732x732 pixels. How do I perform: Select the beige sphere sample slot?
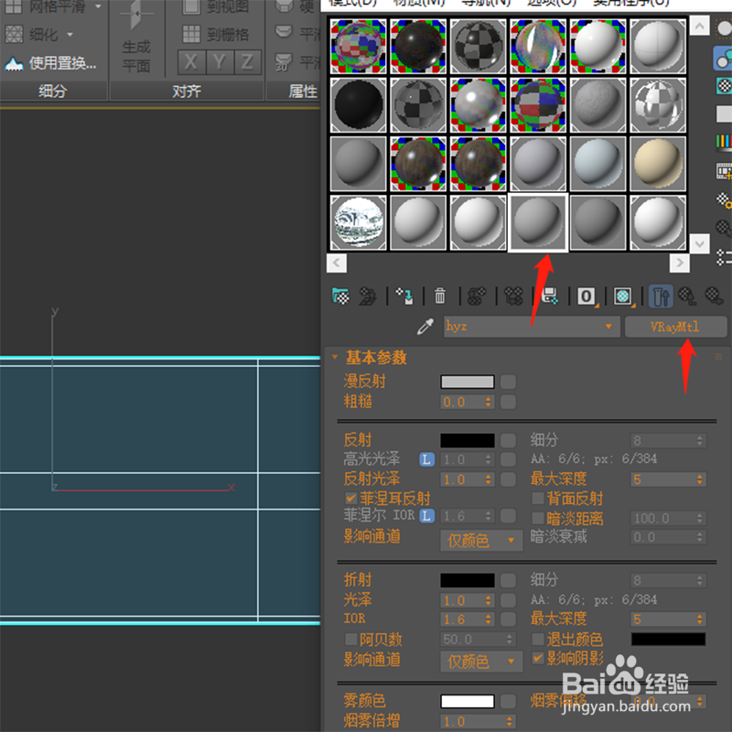pyautogui.click(x=658, y=164)
